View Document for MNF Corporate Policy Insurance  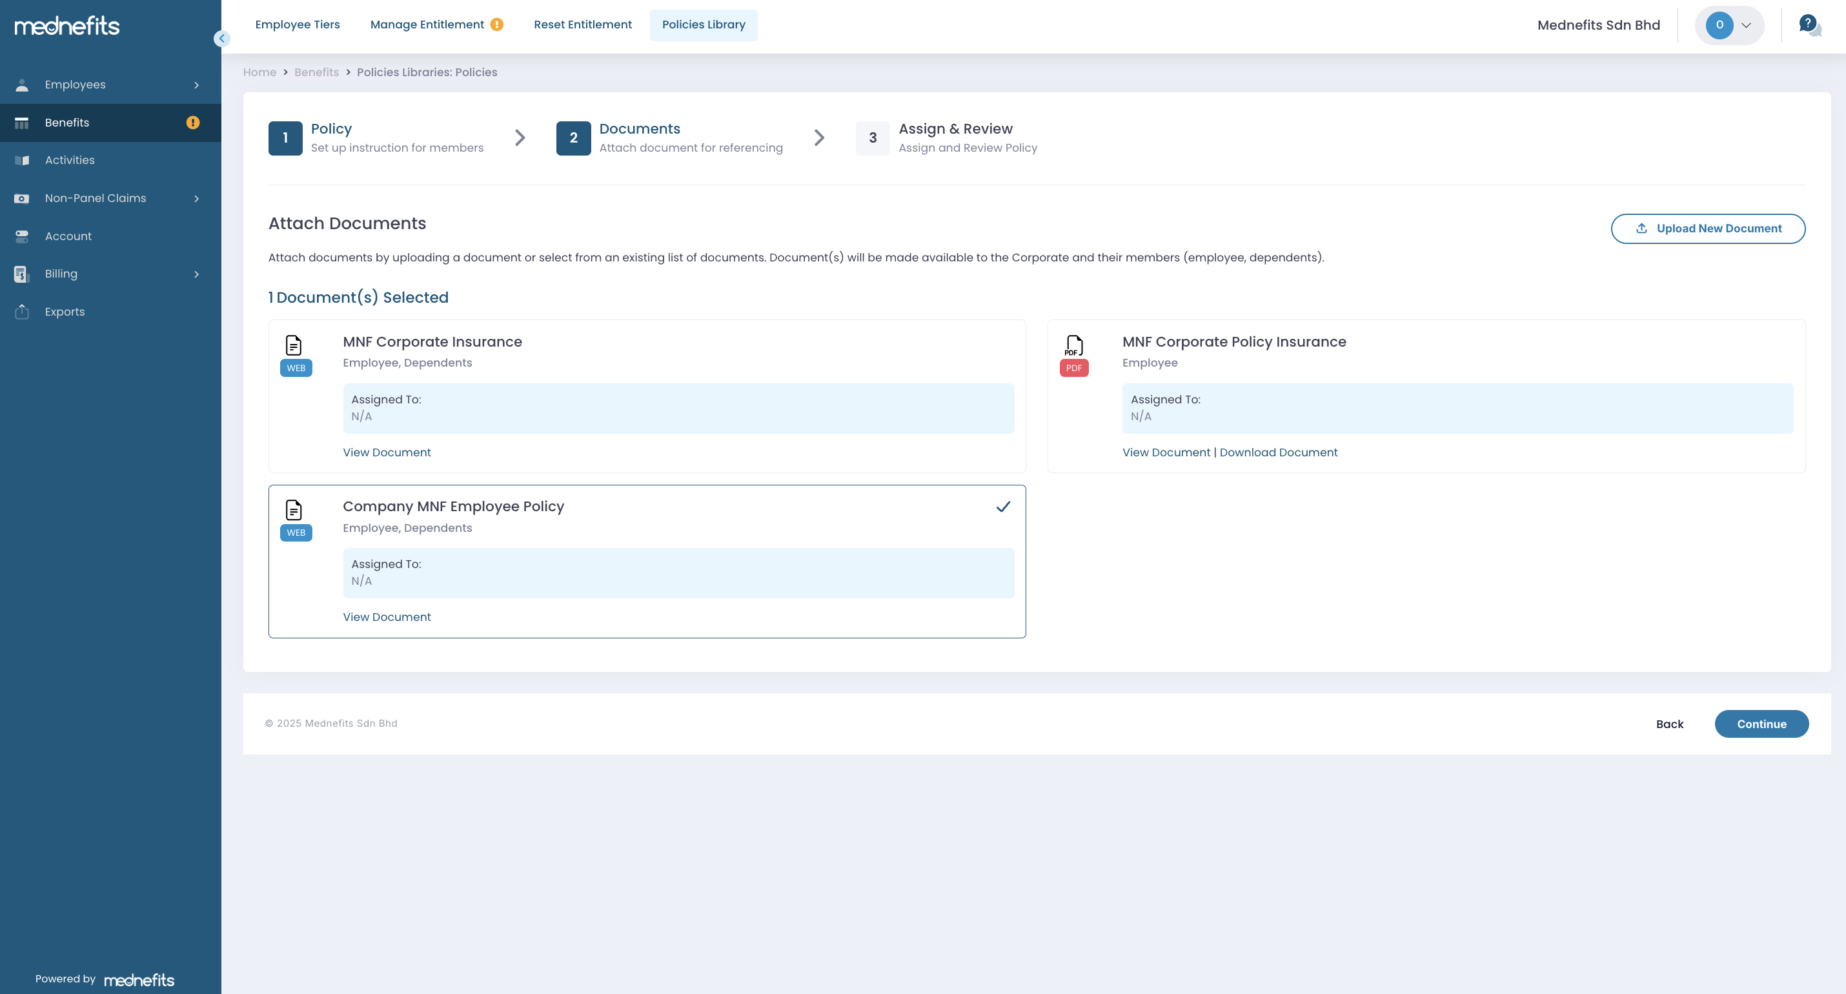point(1166,453)
